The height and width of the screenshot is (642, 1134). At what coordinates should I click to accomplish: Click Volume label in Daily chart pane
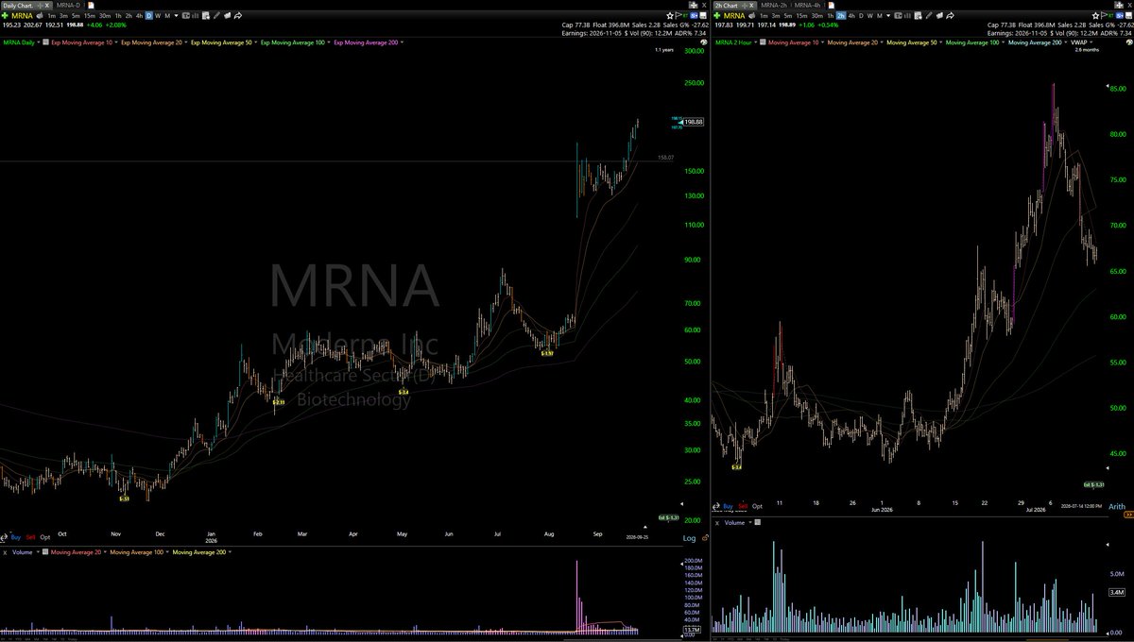tap(22, 552)
